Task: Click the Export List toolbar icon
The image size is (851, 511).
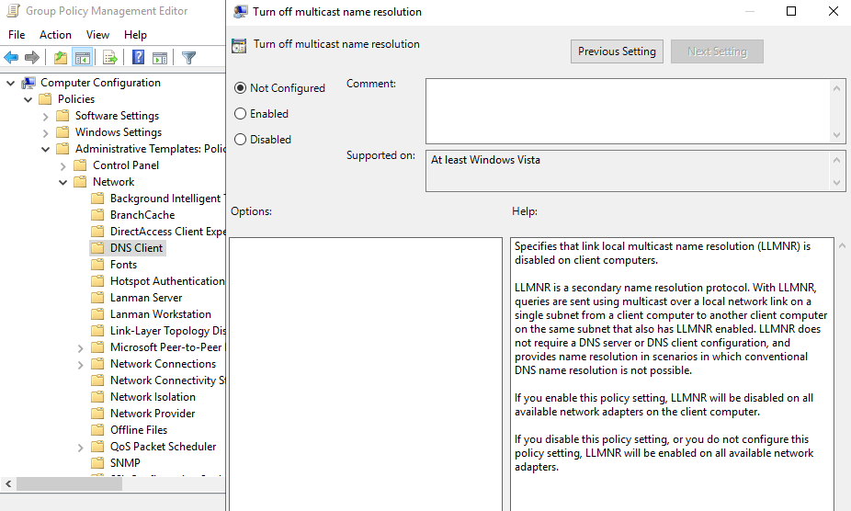Action: click(x=110, y=58)
